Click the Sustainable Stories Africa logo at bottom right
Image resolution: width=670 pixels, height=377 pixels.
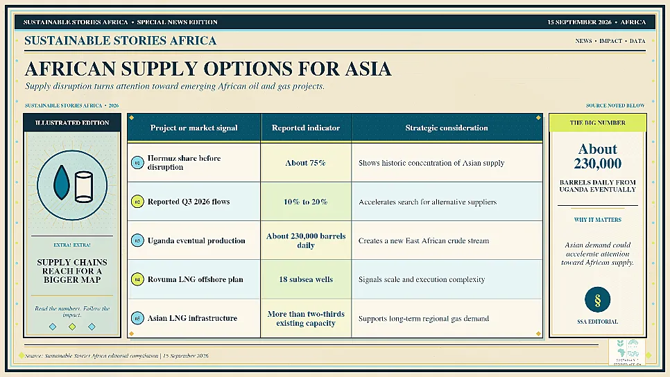click(x=627, y=353)
